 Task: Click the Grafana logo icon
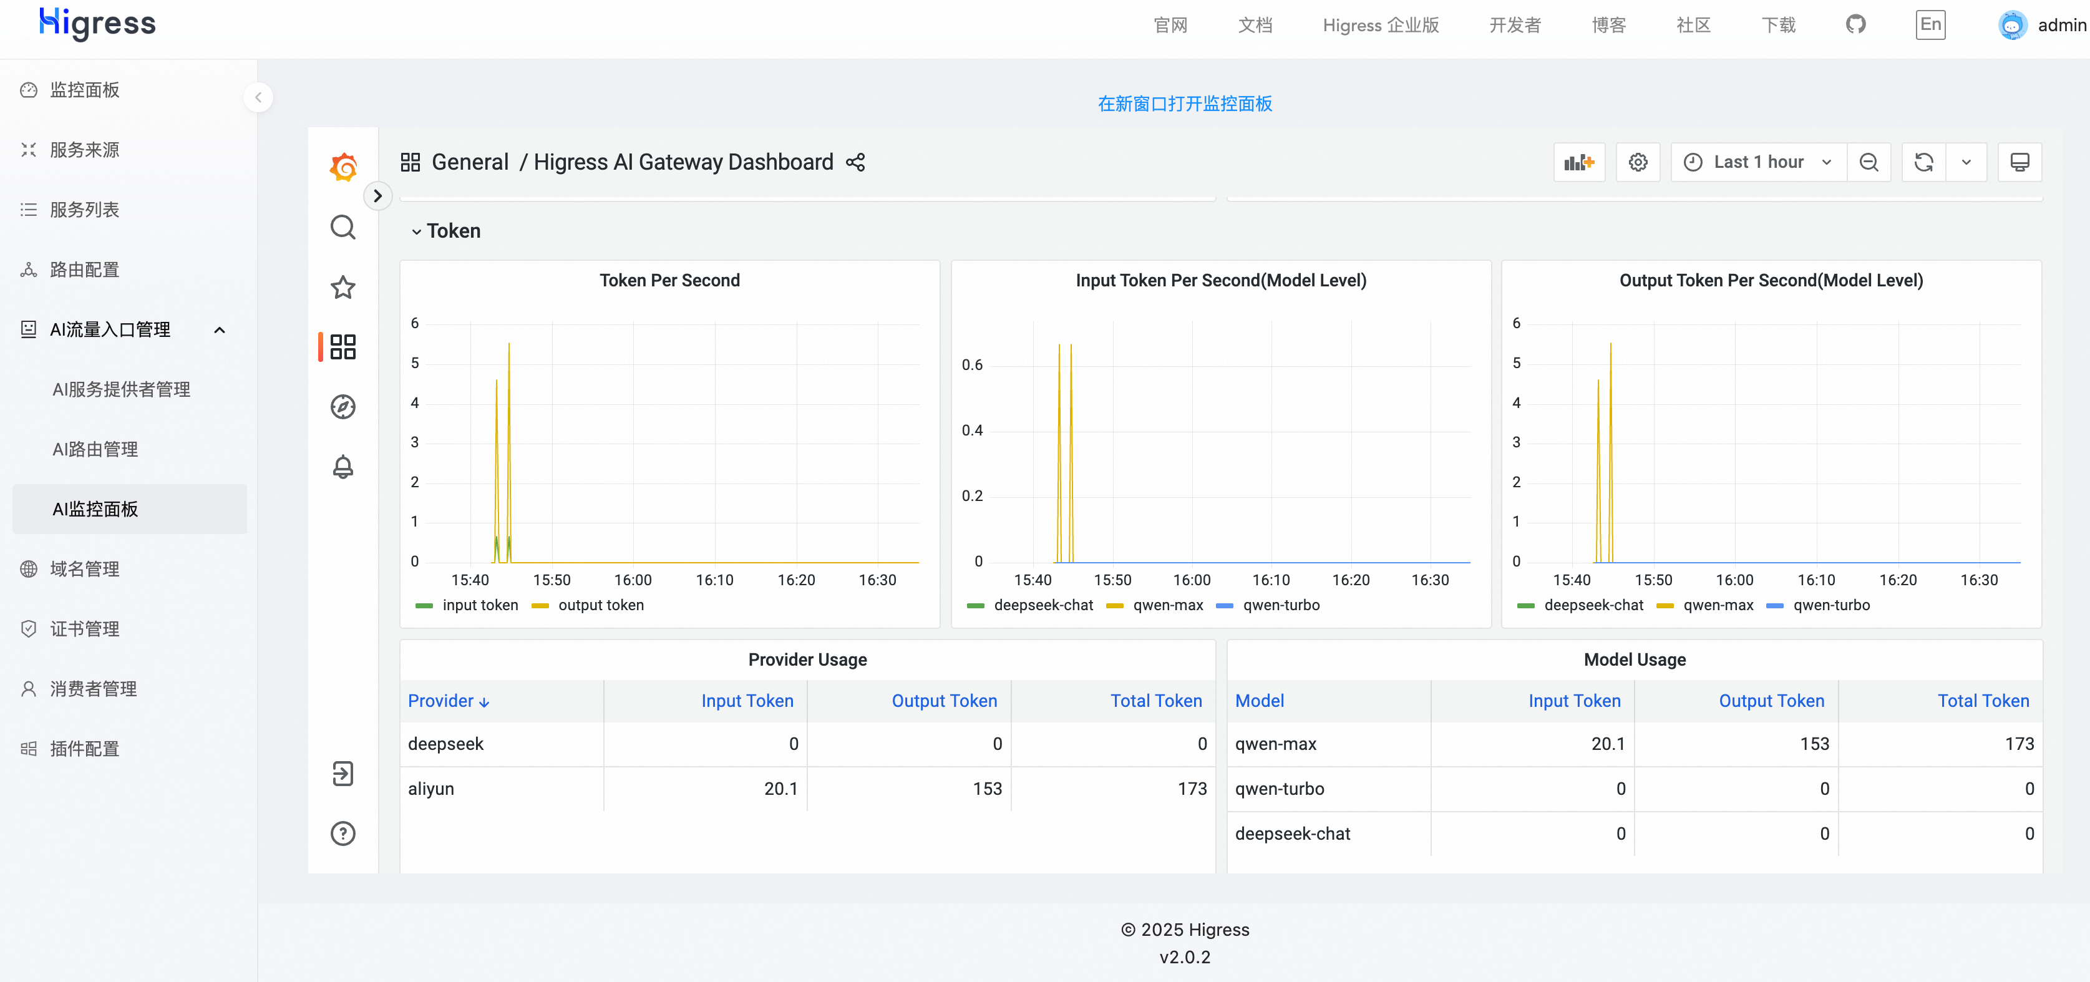(343, 167)
